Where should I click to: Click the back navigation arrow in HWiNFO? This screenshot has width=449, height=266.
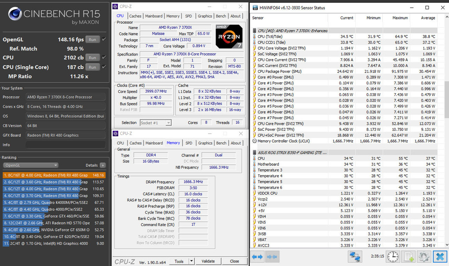[x=255, y=257]
